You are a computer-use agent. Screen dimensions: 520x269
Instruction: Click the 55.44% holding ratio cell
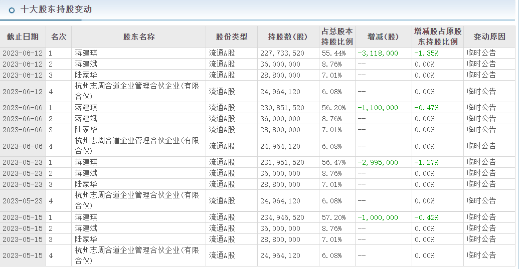331,53
